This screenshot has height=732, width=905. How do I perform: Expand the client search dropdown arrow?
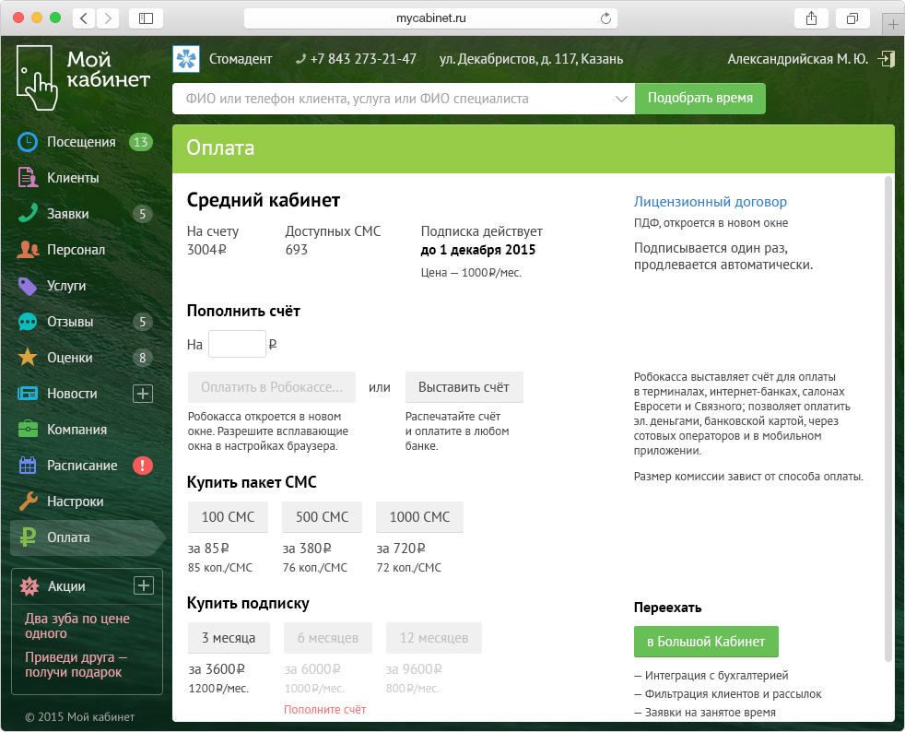point(621,99)
